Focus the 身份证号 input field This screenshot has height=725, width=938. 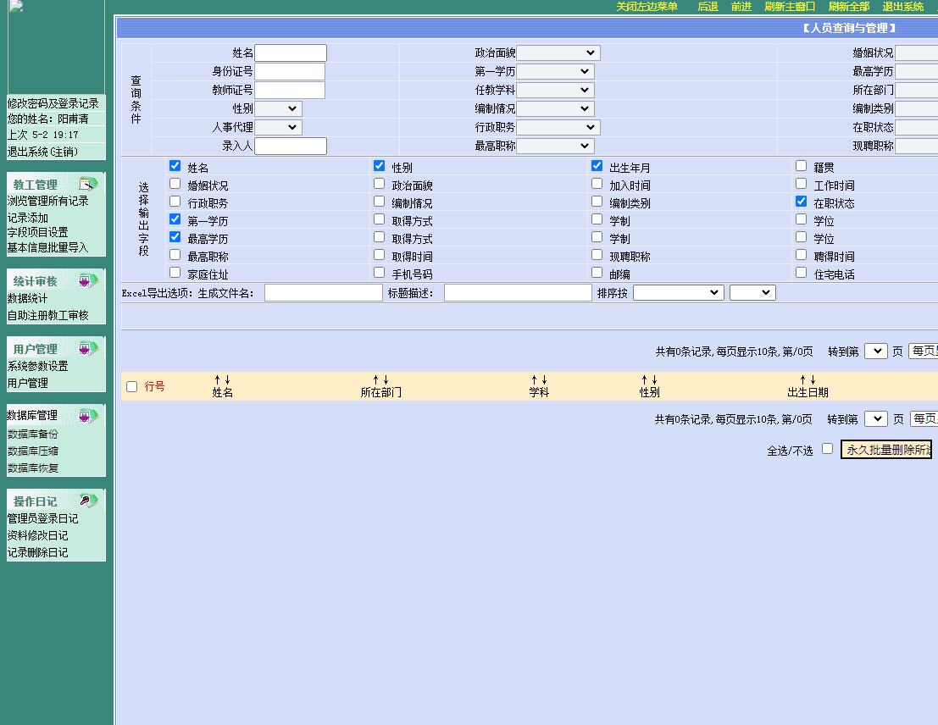[x=290, y=71]
